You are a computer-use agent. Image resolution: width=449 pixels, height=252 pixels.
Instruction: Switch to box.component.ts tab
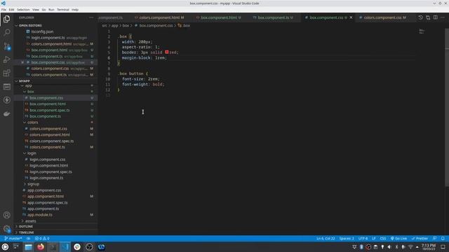(273, 17)
